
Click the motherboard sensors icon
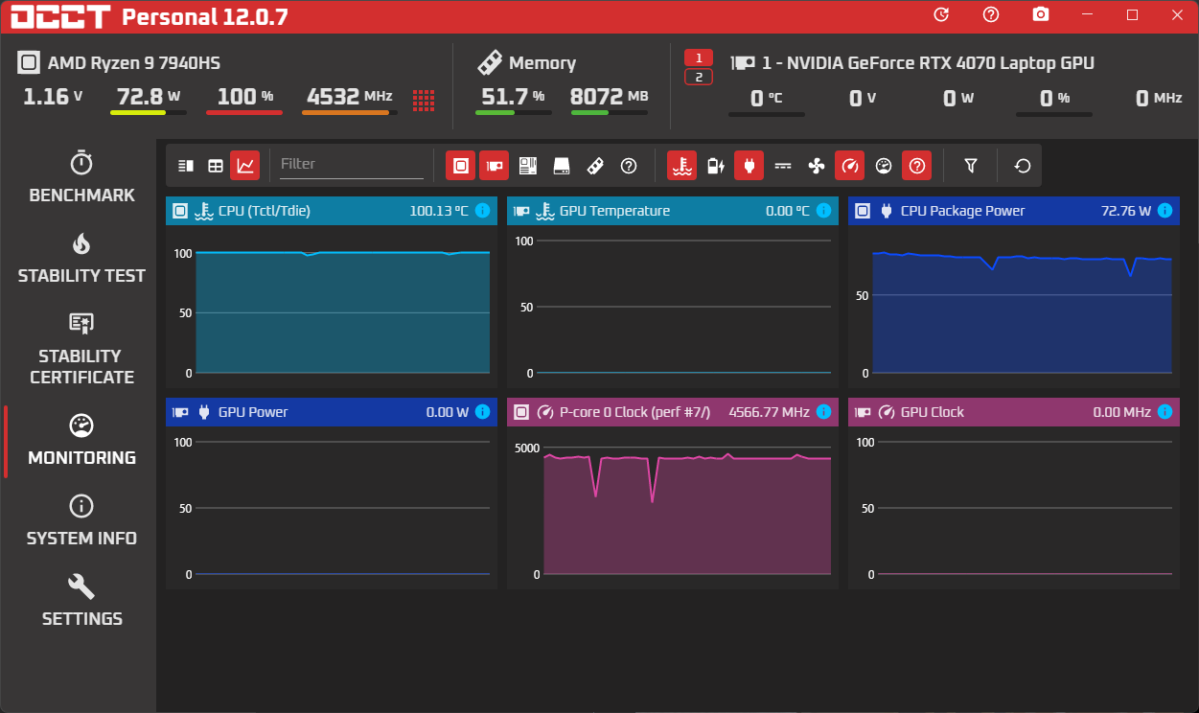pos(527,165)
